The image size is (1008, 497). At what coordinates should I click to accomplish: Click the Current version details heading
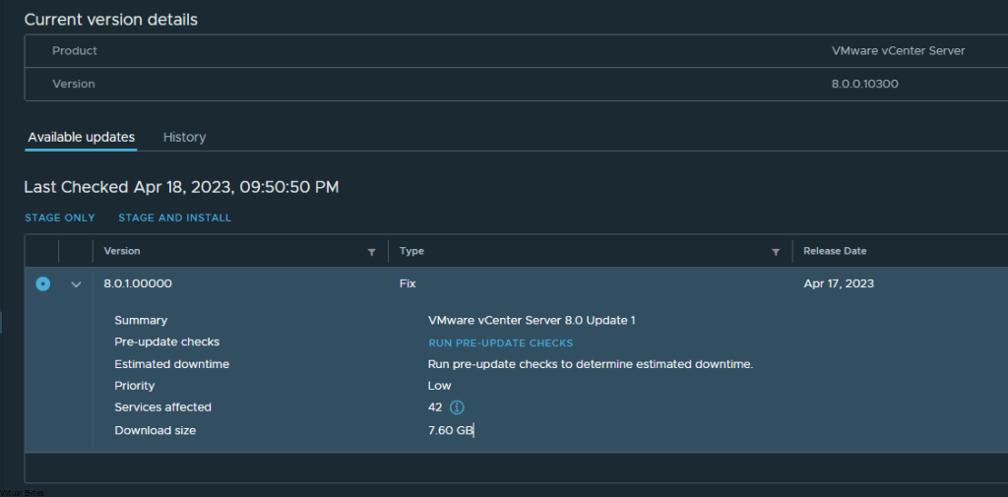[110, 20]
